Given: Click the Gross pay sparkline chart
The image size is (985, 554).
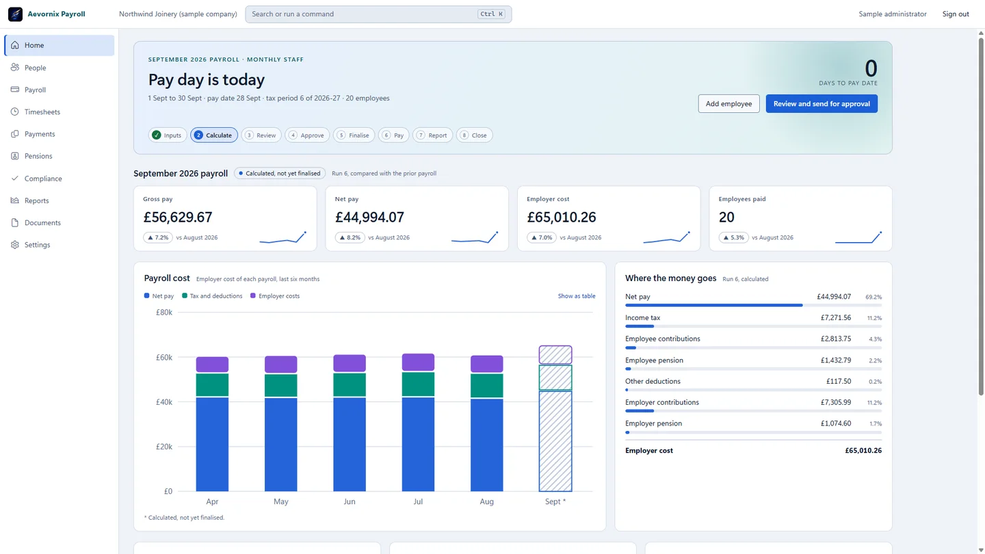Looking at the screenshot, I should click(283, 237).
